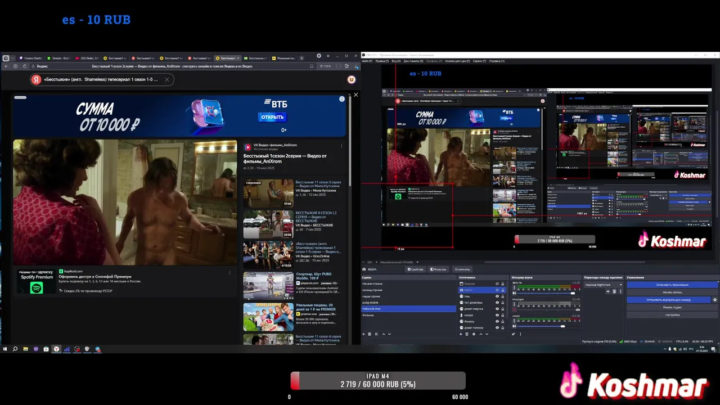Open Коллекция сцен menu in OBS
This screenshot has height=405, width=720.
(458, 61)
